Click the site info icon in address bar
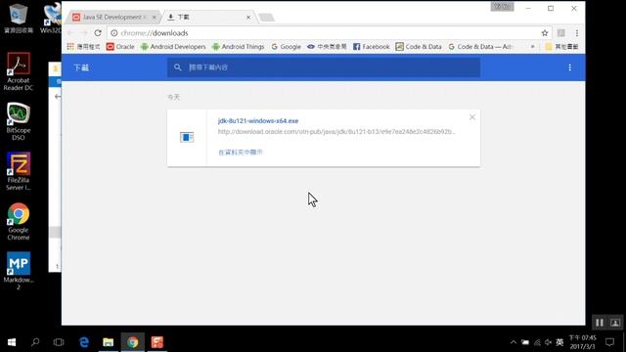 113,33
